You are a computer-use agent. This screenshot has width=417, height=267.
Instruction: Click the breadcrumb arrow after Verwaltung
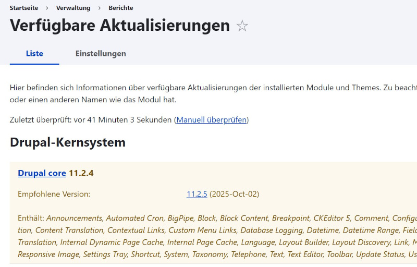pos(99,8)
